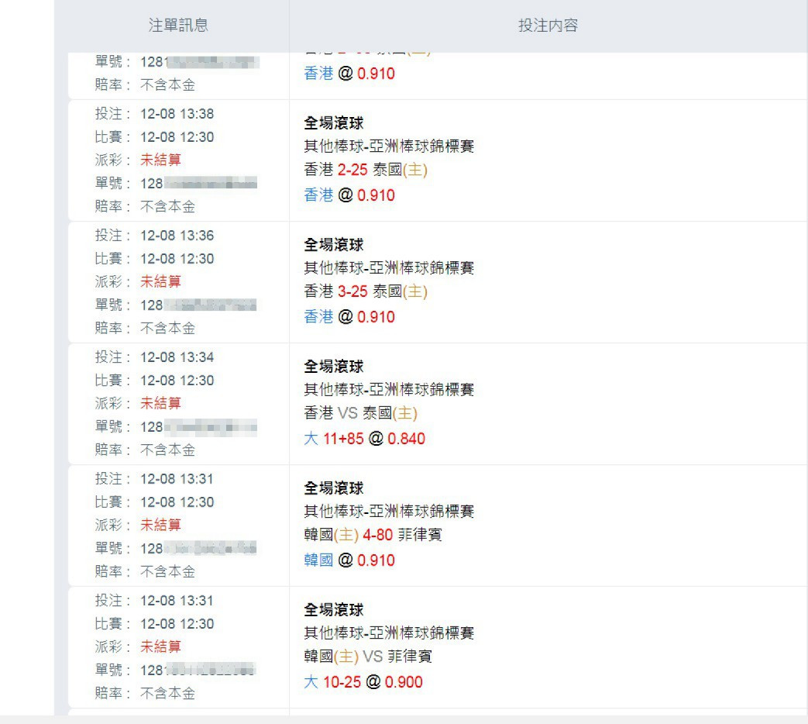Screen dimensions: 808x724
Task: Open the 大 11+85 @ 0.840 selection
Action: tap(364, 438)
